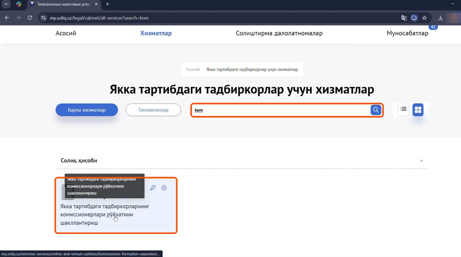This screenshot has height=257, width=461.
Task: Click the install app icon in address bar
Action: (415, 18)
